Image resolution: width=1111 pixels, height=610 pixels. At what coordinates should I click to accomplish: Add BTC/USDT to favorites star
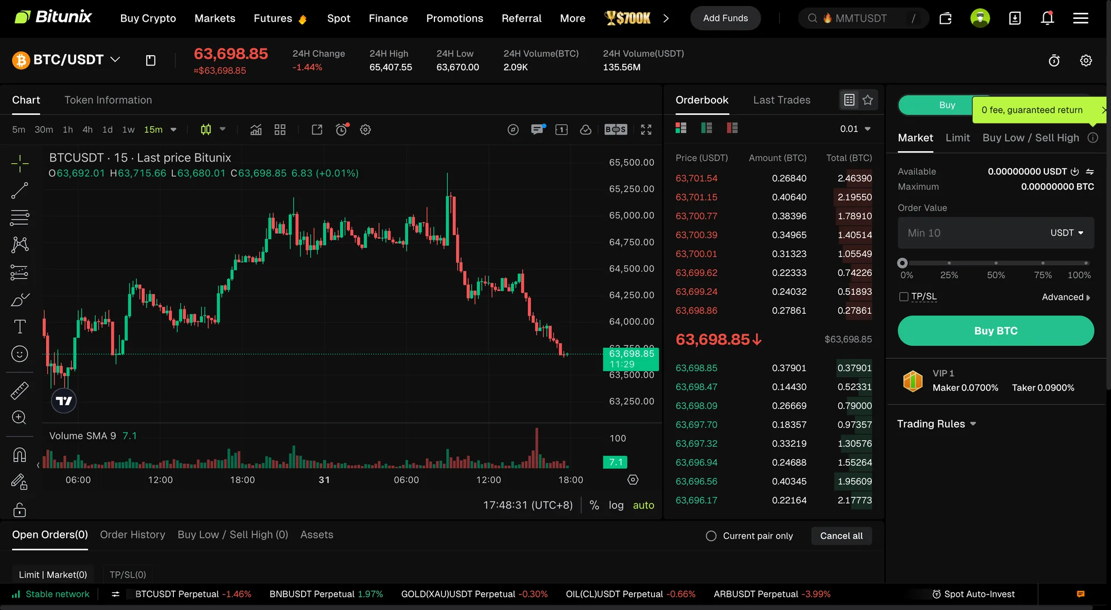coord(868,100)
